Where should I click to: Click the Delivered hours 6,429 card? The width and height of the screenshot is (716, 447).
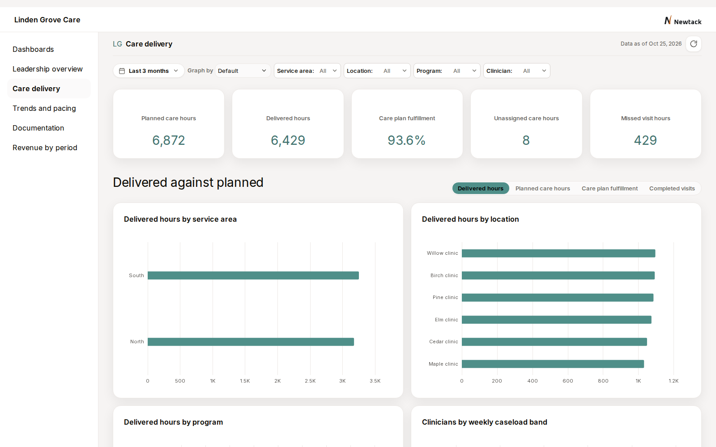(288, 124)
